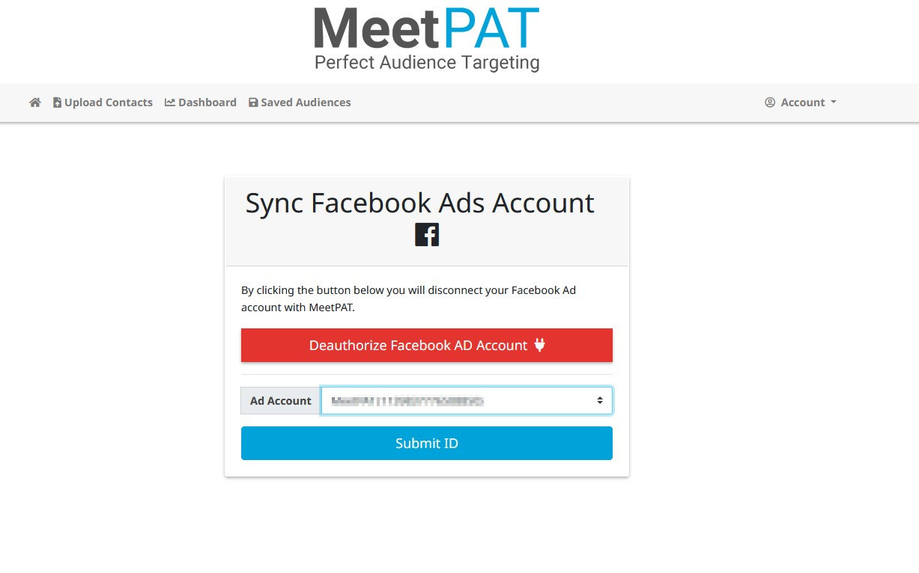This screenshot has height=573, width=919.
Task: Click the Facebook logo icon
Action: pyautogui.click(x=427, y=235)
